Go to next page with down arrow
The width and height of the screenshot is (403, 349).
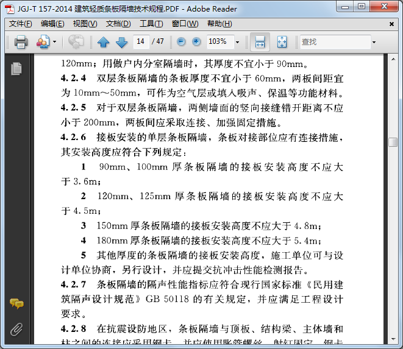point(121,42)
